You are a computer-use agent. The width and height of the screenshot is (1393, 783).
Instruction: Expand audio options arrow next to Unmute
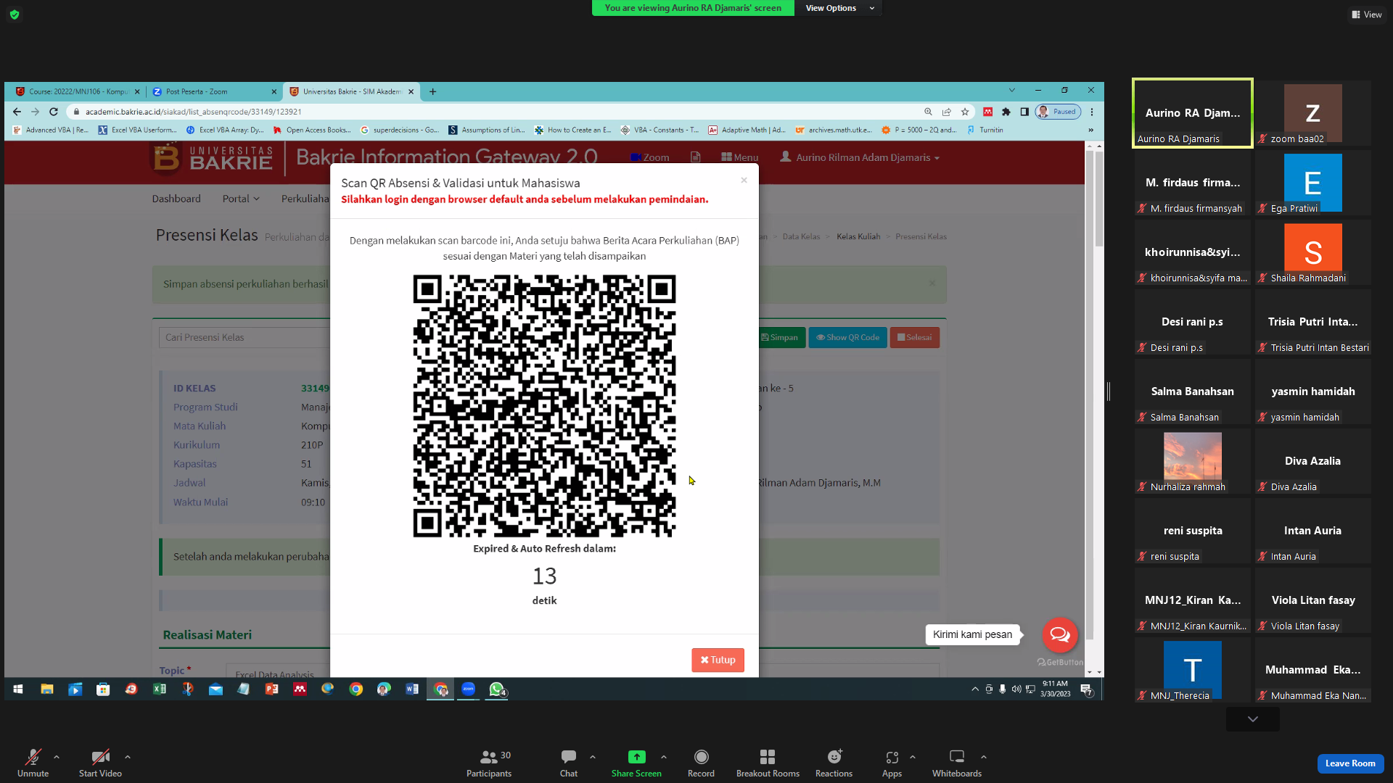(x=57, y=757)
